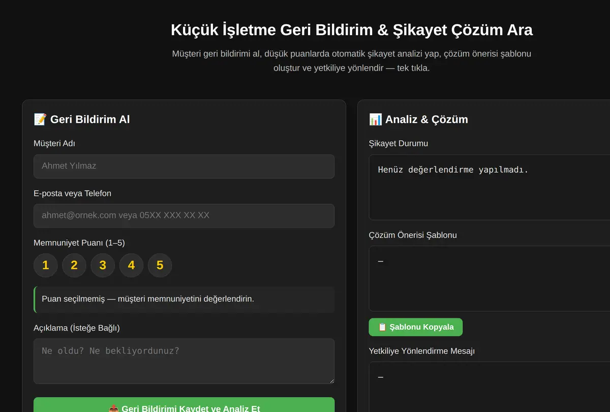Click the subtitle text starting 'Müşteri geri bildirimi al'
Image resolution: width=610 pixels, height=412 pixels.
[352, 60]
